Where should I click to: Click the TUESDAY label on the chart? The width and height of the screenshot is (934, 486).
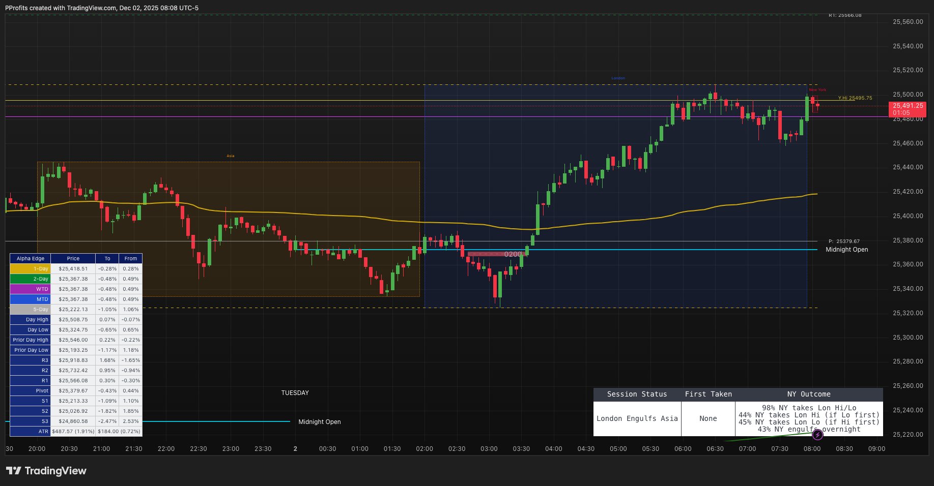pos(295,392)
